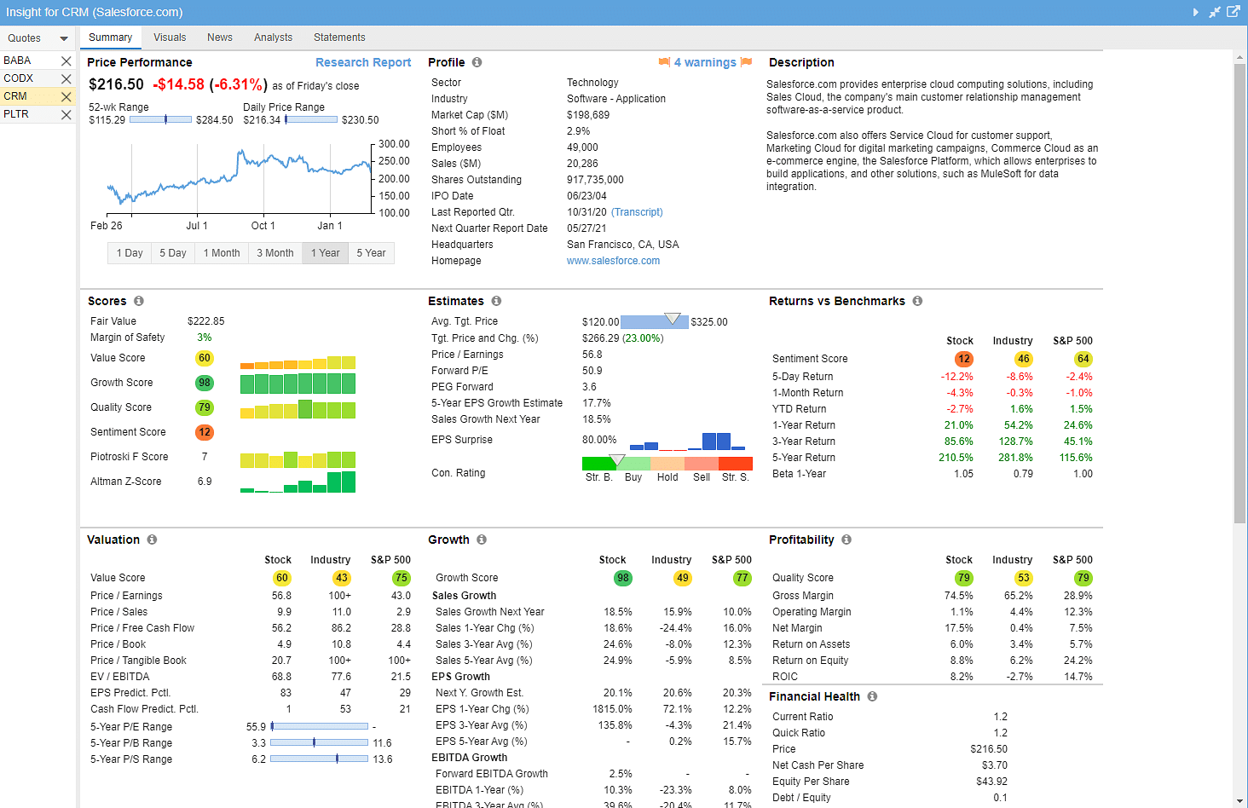Select BABA in the quotes list
This screenshot has height=808, width=1248.
pyautogui.click(x=17, y=61)
